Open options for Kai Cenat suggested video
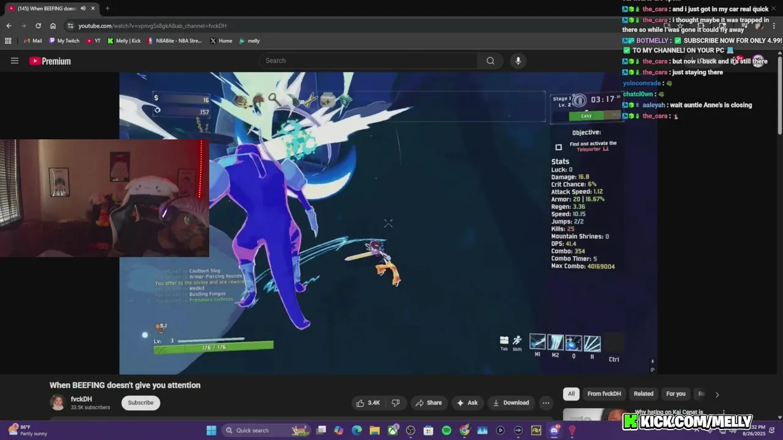 coord(724,413)
